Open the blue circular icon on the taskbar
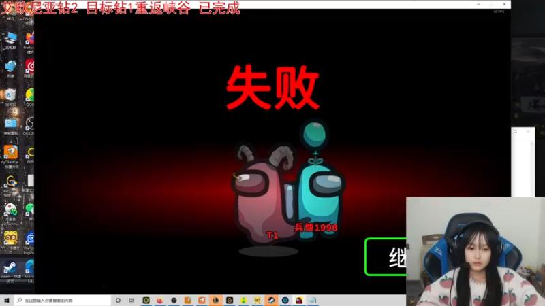This screenshot has width=545, height=306. pyautogui.click(x=285, y=301)
